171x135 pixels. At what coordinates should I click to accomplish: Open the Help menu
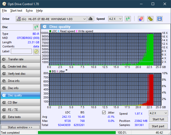tap(39, 11)
